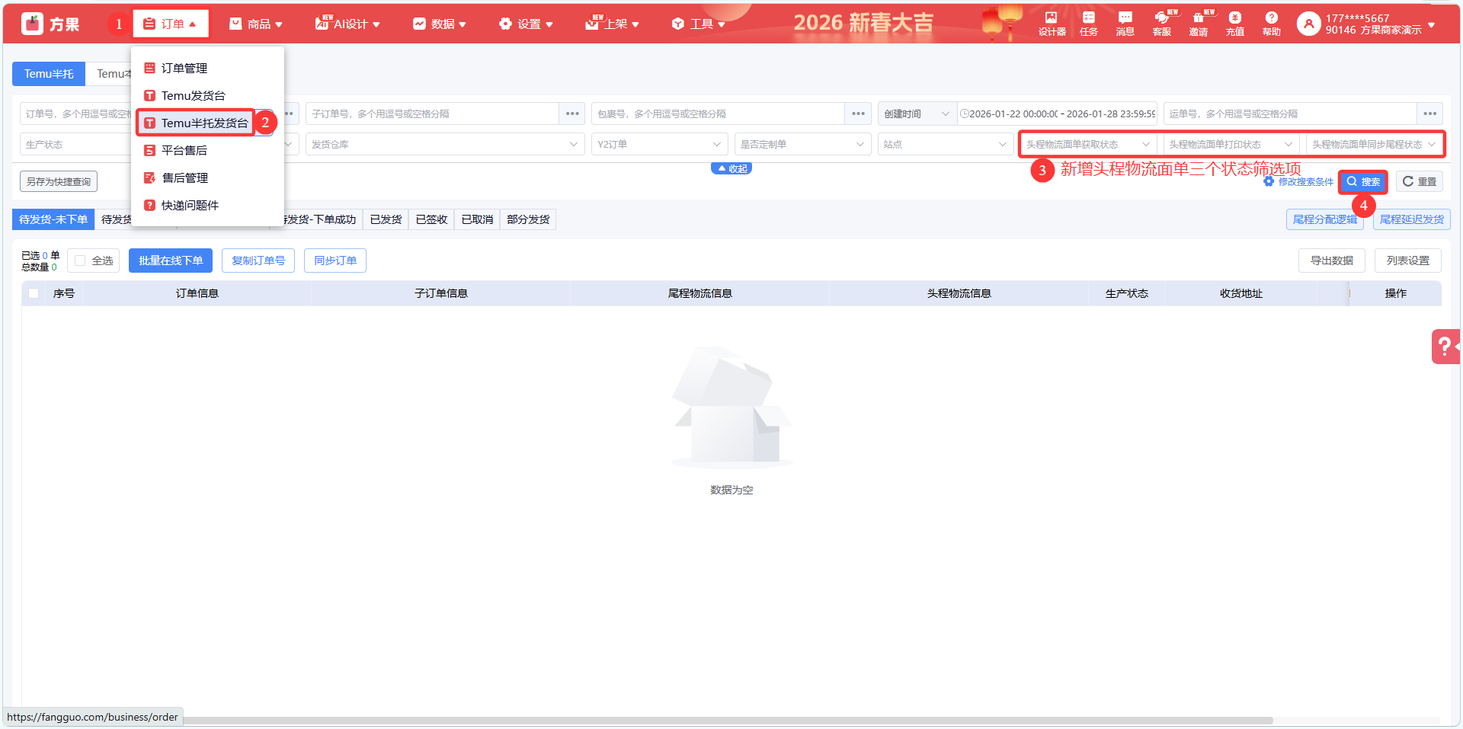Focus the 包裹号 input field
The height and width of the screenshot is (729, 1463).
[x=719, y=114]
